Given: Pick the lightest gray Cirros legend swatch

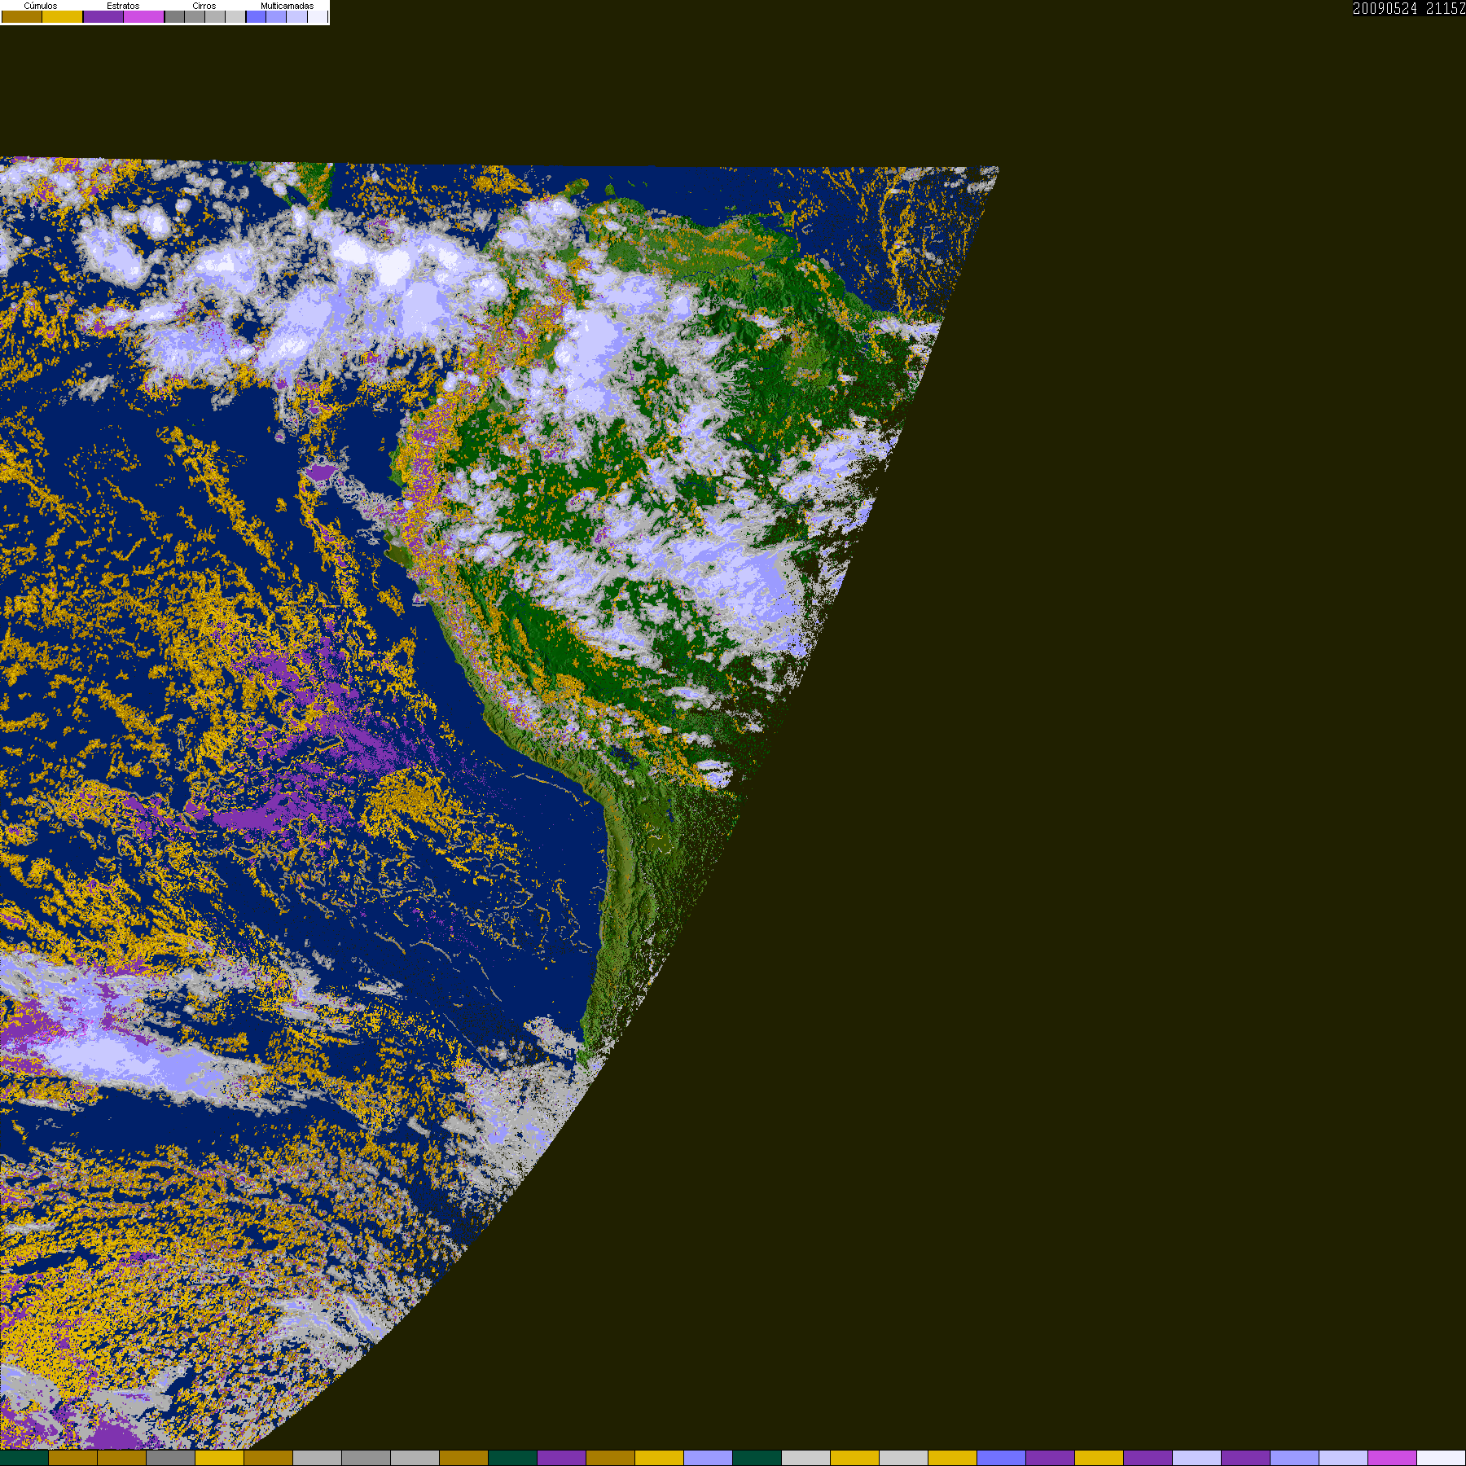Looking at the screenshot, I should click(235, 17).
